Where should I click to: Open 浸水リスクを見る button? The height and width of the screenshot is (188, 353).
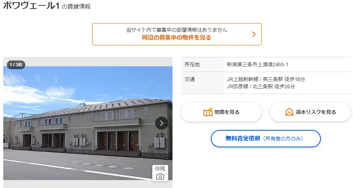coord(310,112)
